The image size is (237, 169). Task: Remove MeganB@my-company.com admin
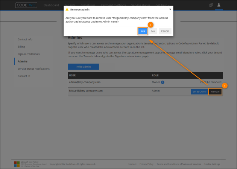click(x=215, y=91)
